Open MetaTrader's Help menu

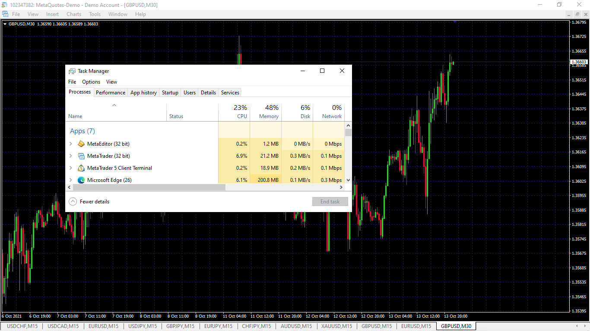(x=140, y=14)
